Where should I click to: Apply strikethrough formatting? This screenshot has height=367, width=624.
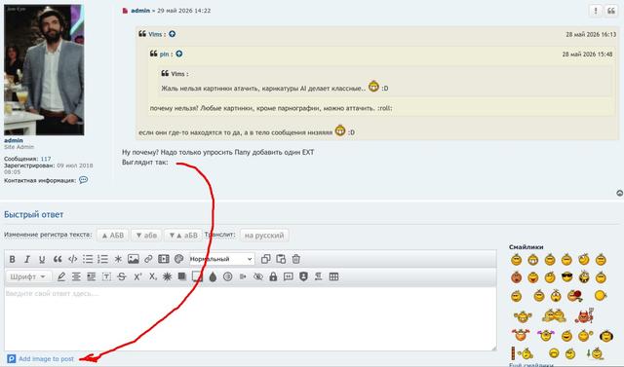pos(122,276)
